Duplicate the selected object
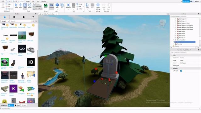This screenshot has width=201, height=113. click(x=9, y=9)
